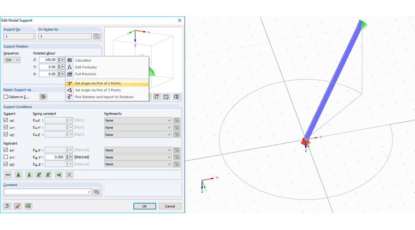
Task: Toggle the φX restraint checkbox
Action: (x=5, y=150)
